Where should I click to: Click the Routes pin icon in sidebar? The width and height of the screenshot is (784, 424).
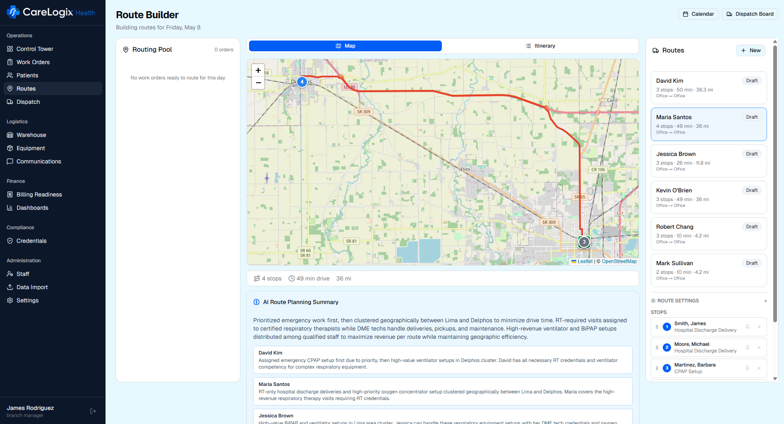(x=10, y=89)
